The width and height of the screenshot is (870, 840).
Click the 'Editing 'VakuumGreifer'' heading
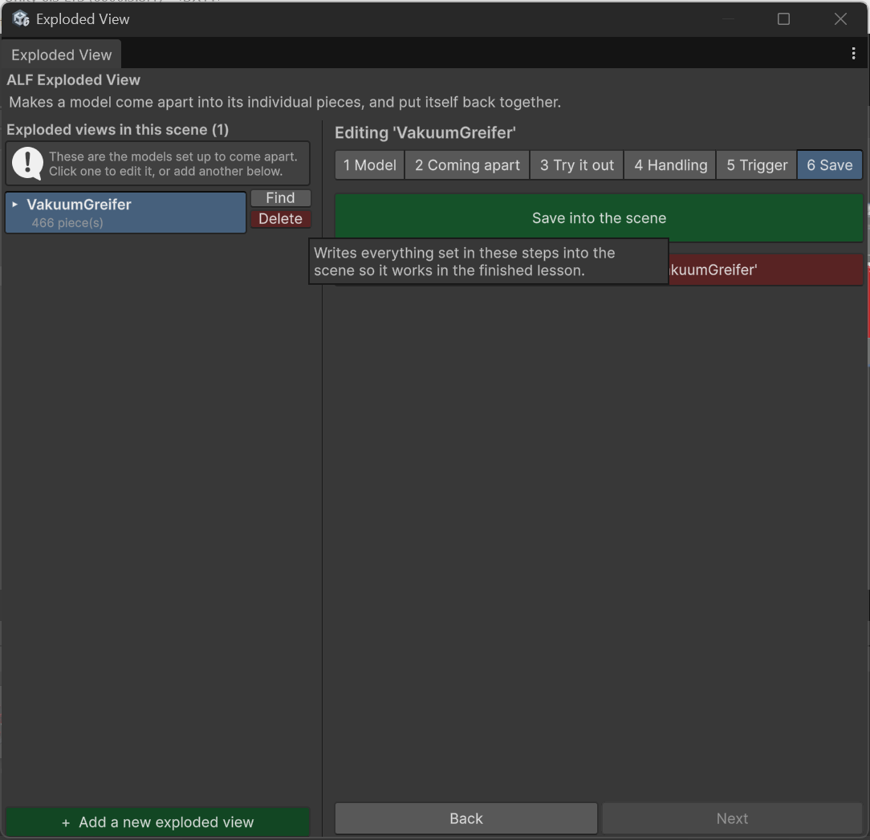click(x=425, y=132)
